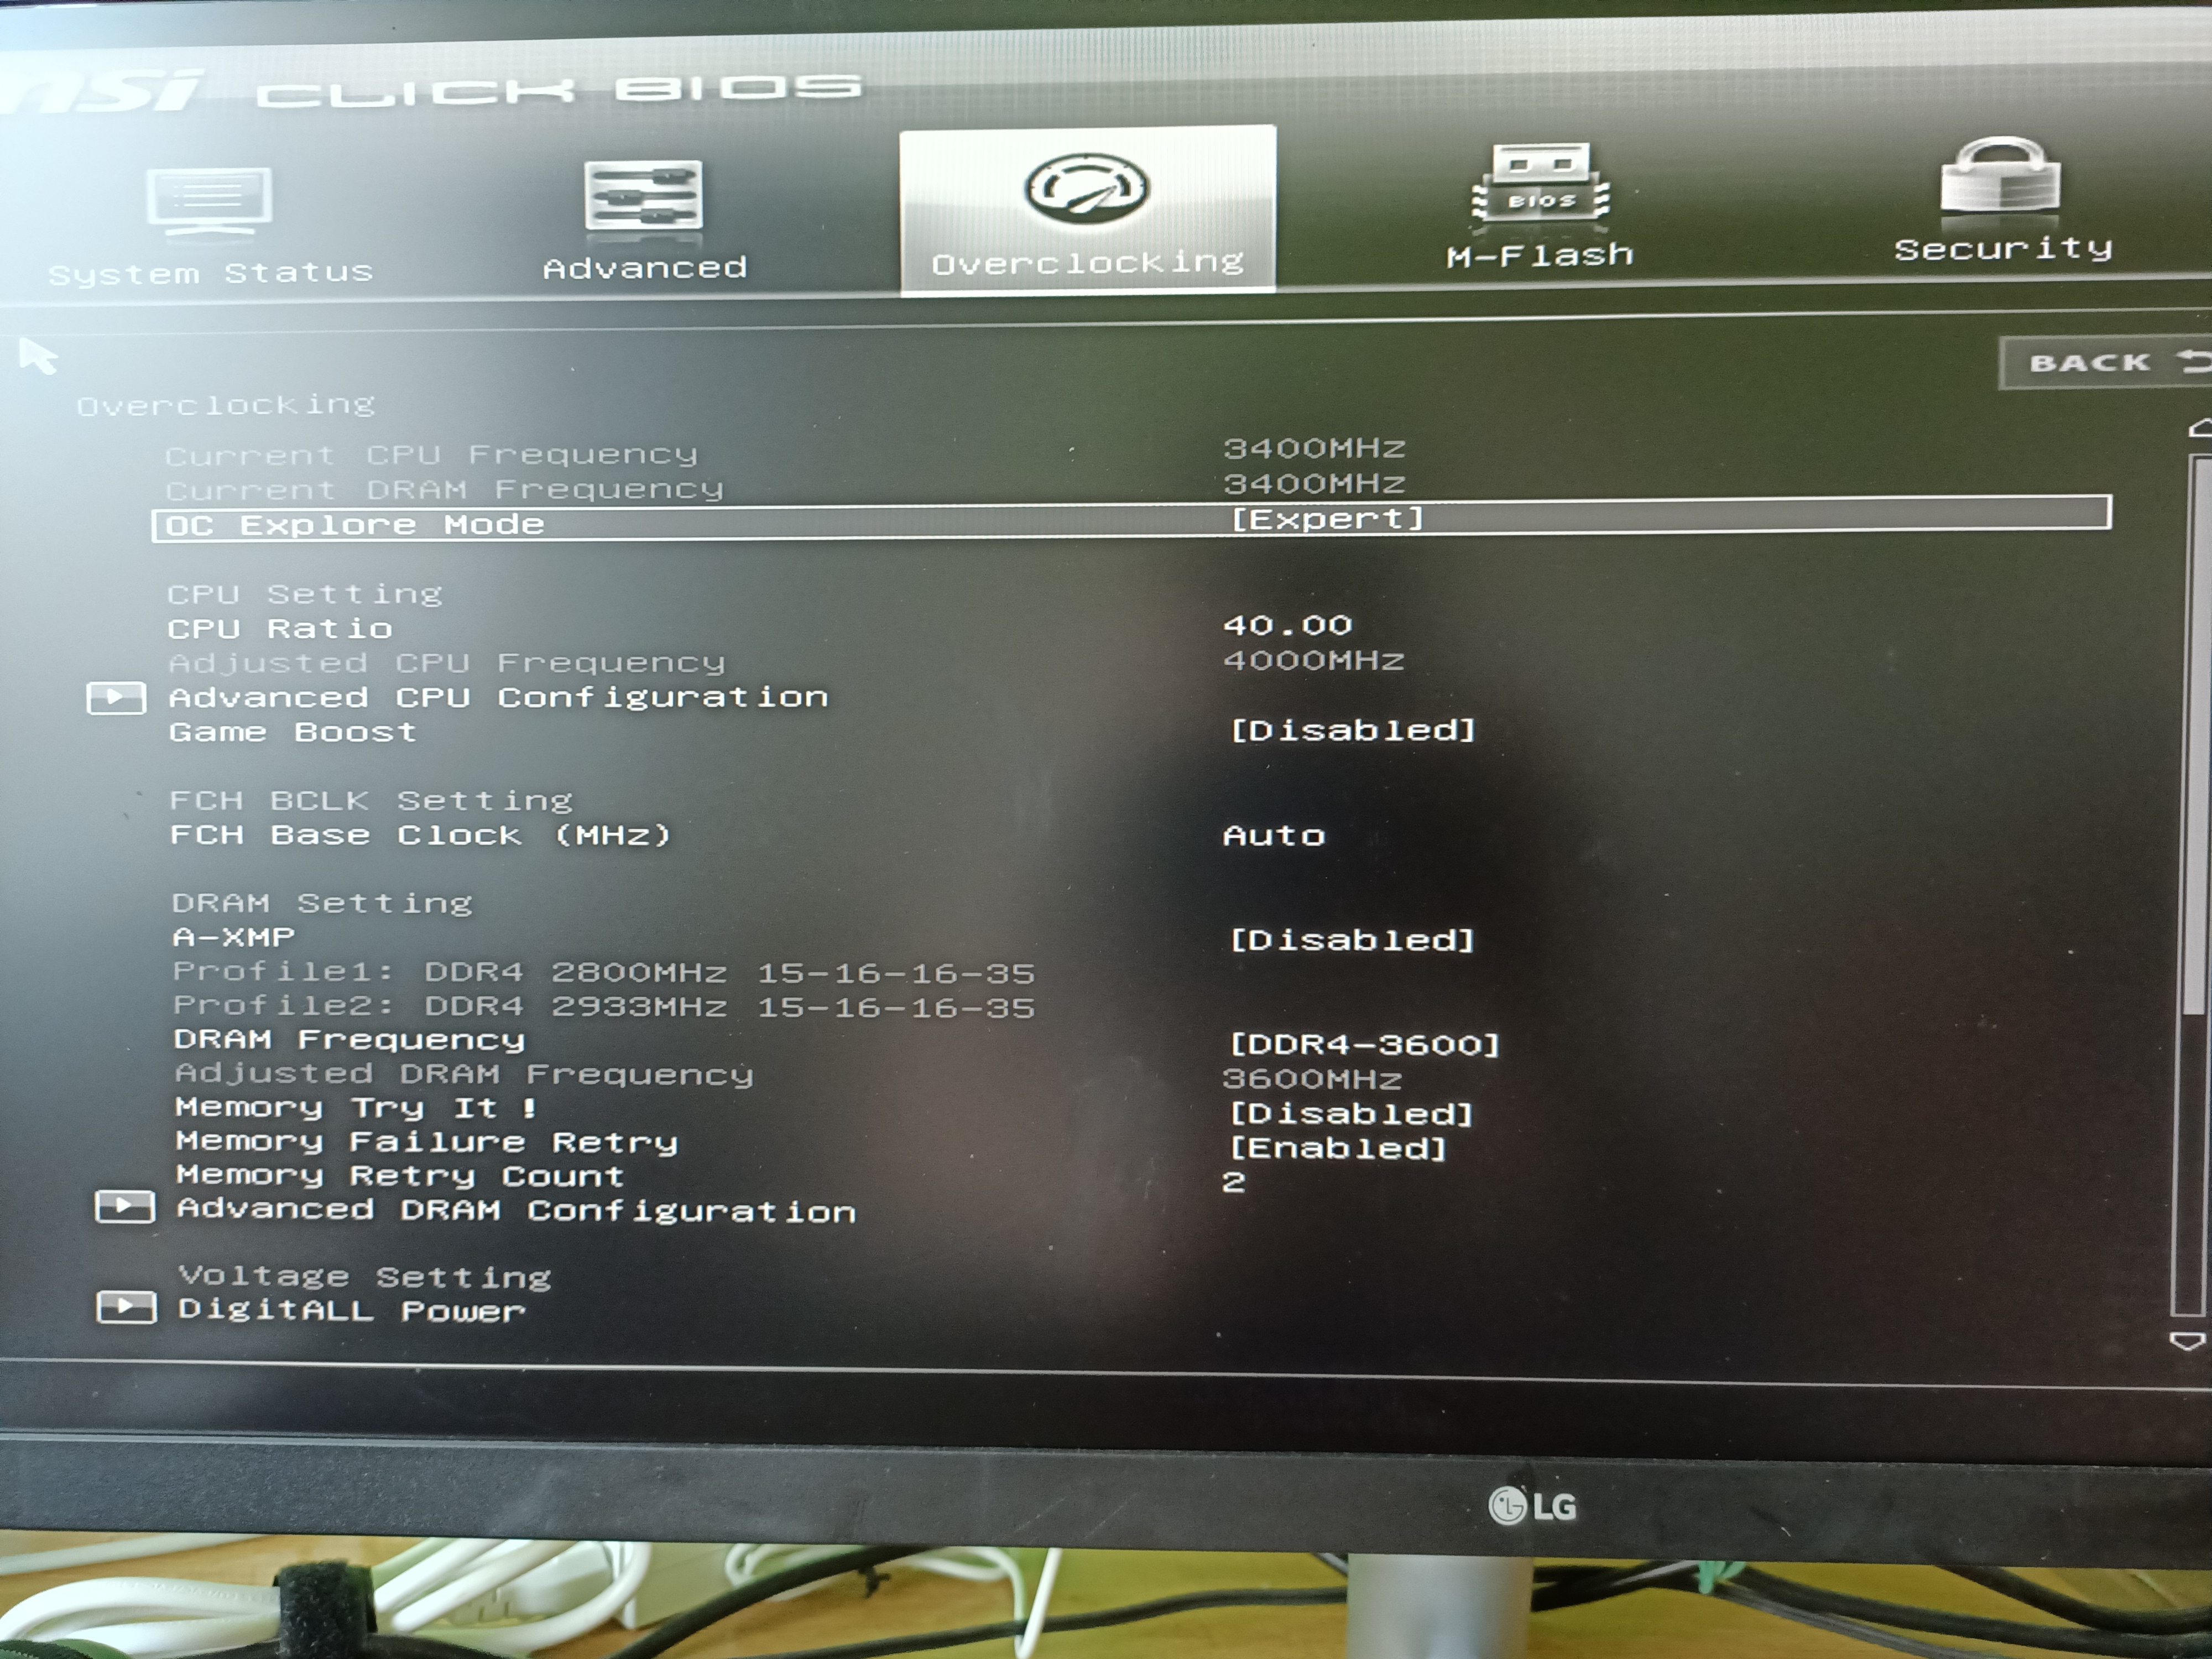Select the Overclocking tab label
The width and height of the screenshot is (2212, 1659).
1087,263
